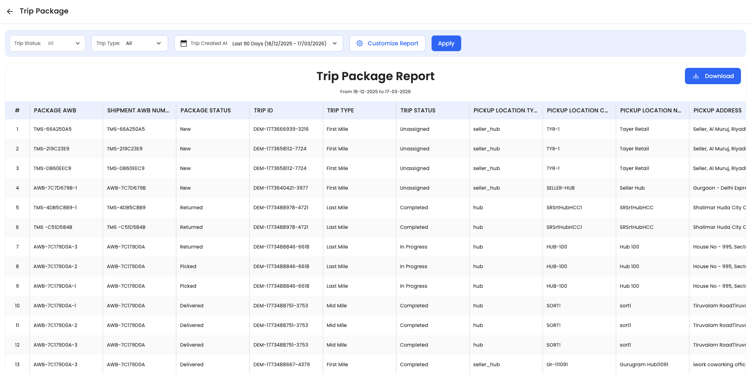Image resolution: width=752 pixels, height=374 pixels.
Task: Select the PACKAGE STATUS column header
Action: [x=205, y=110]
